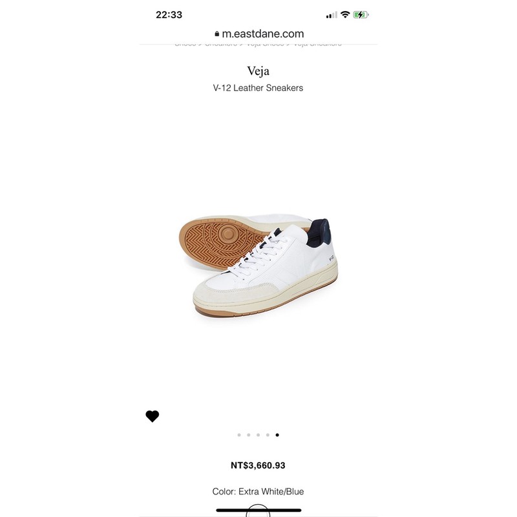
Task: Click the Wi-Fi status icon
Action: pyautogui.click(x=345, y=14)
